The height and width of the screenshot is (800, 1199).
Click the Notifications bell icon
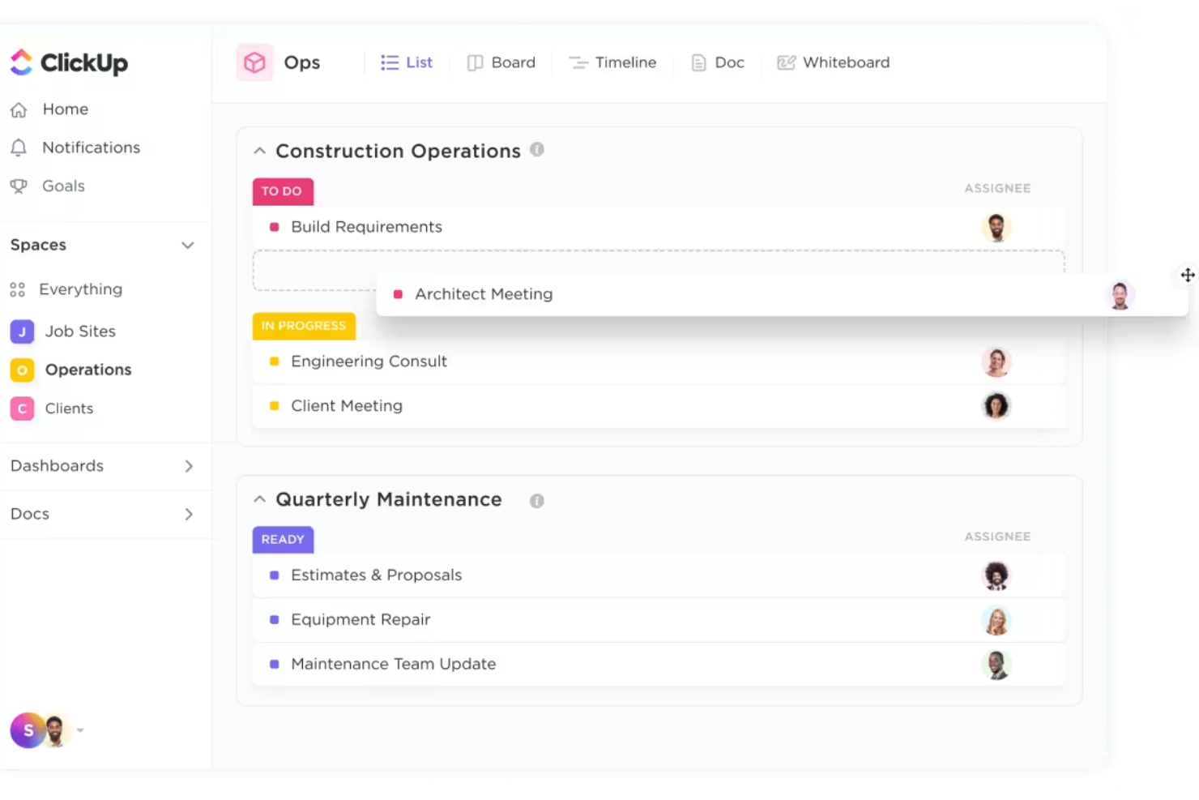[x=19, y=148]
